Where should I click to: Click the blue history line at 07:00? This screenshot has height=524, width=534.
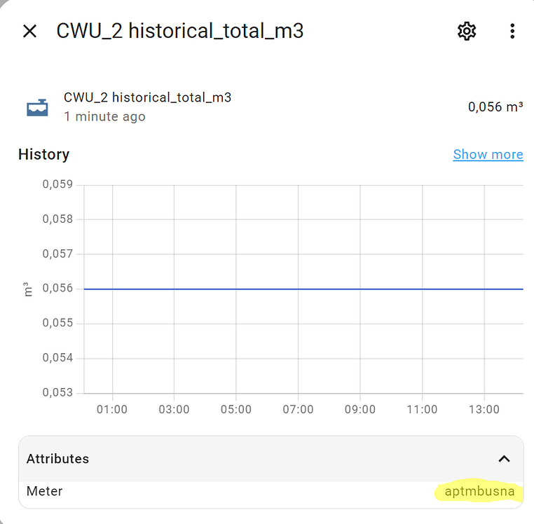[x=298, y=289]
